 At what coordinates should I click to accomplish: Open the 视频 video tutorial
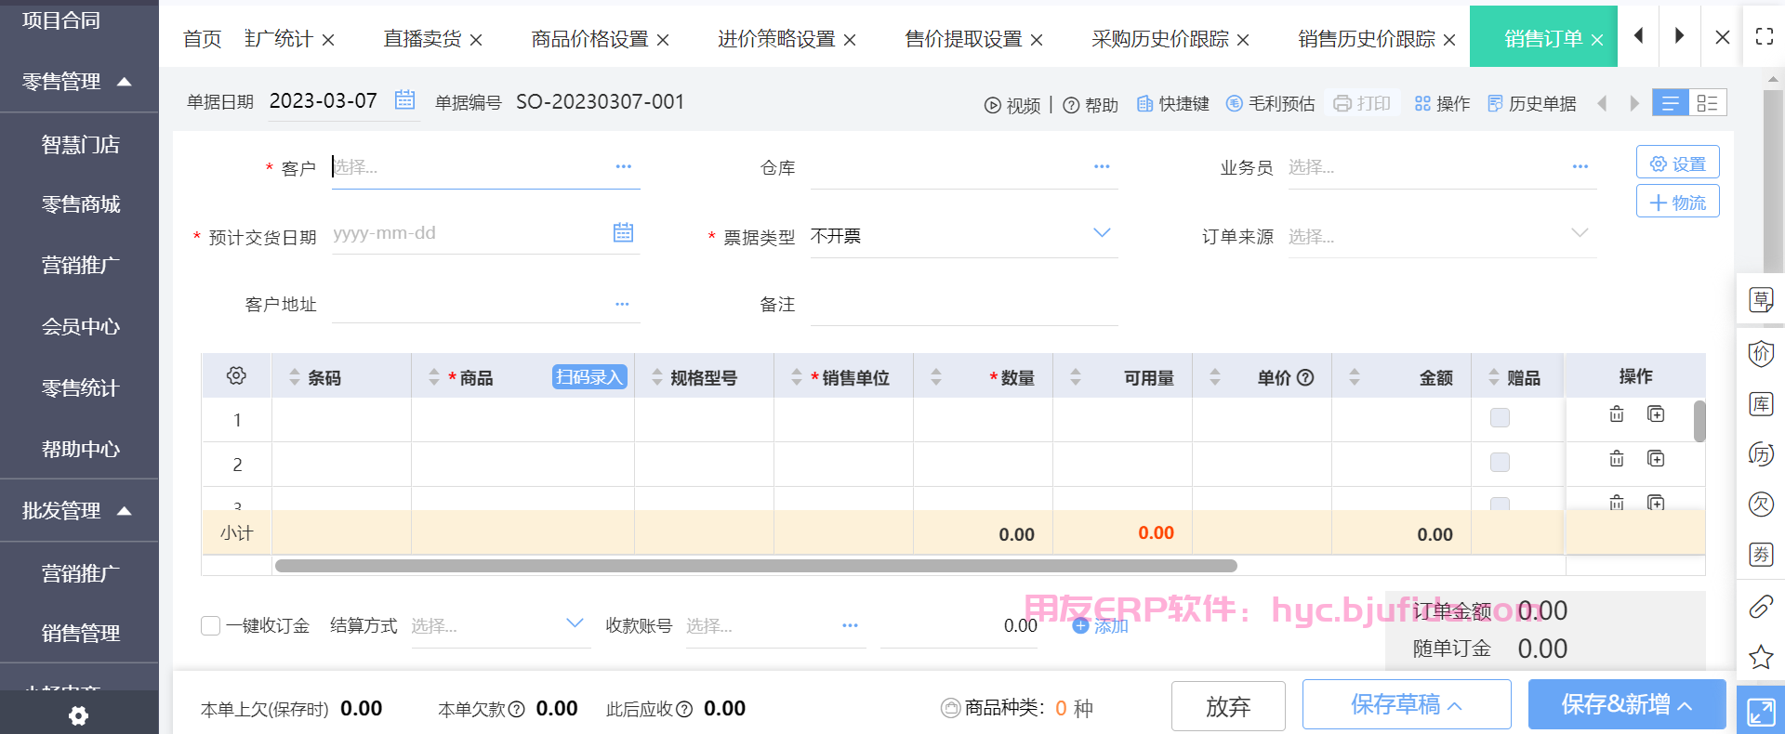coord(1012,105)
